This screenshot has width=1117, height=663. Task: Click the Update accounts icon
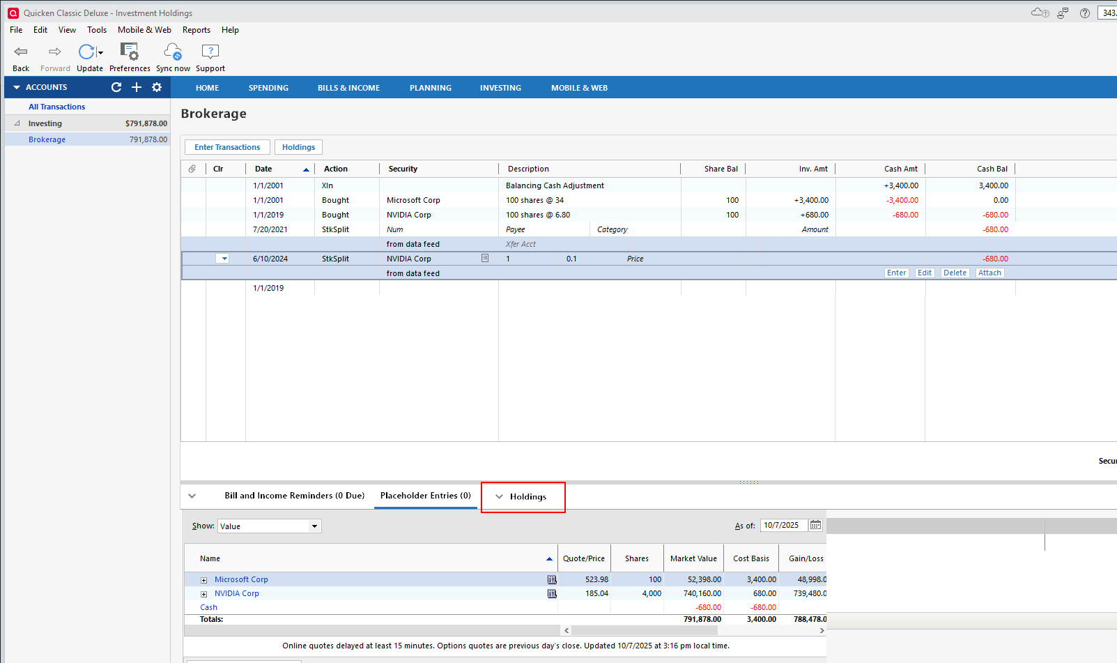(86, 52)
